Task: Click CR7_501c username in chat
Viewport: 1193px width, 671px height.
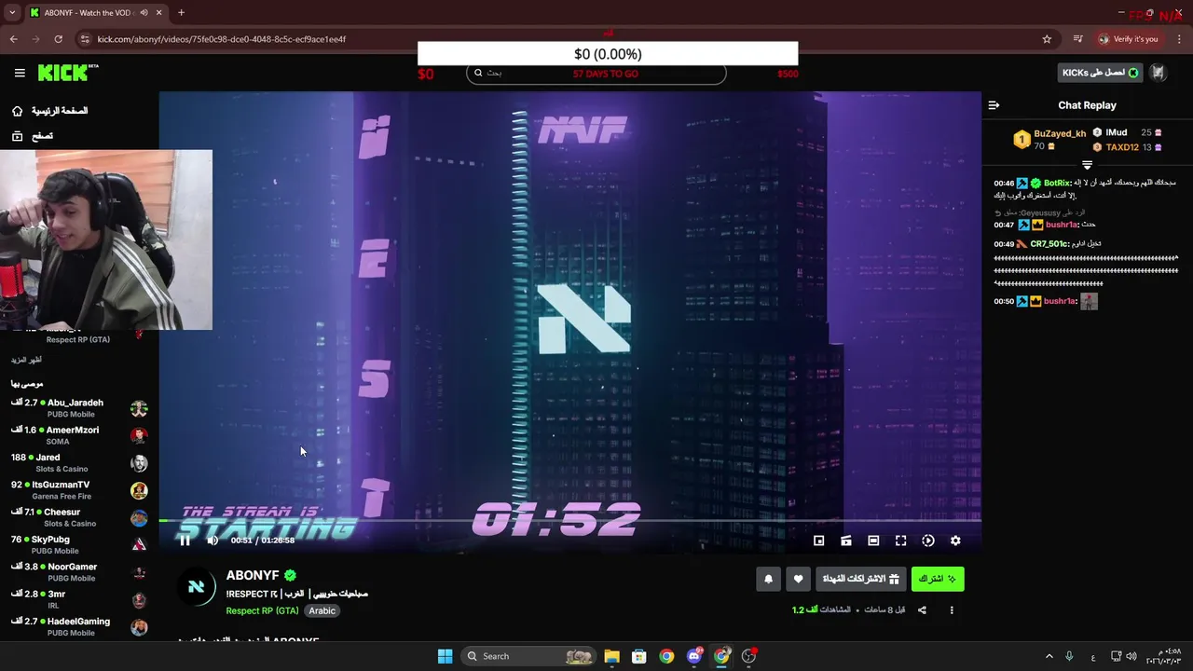Action: 1049,244
